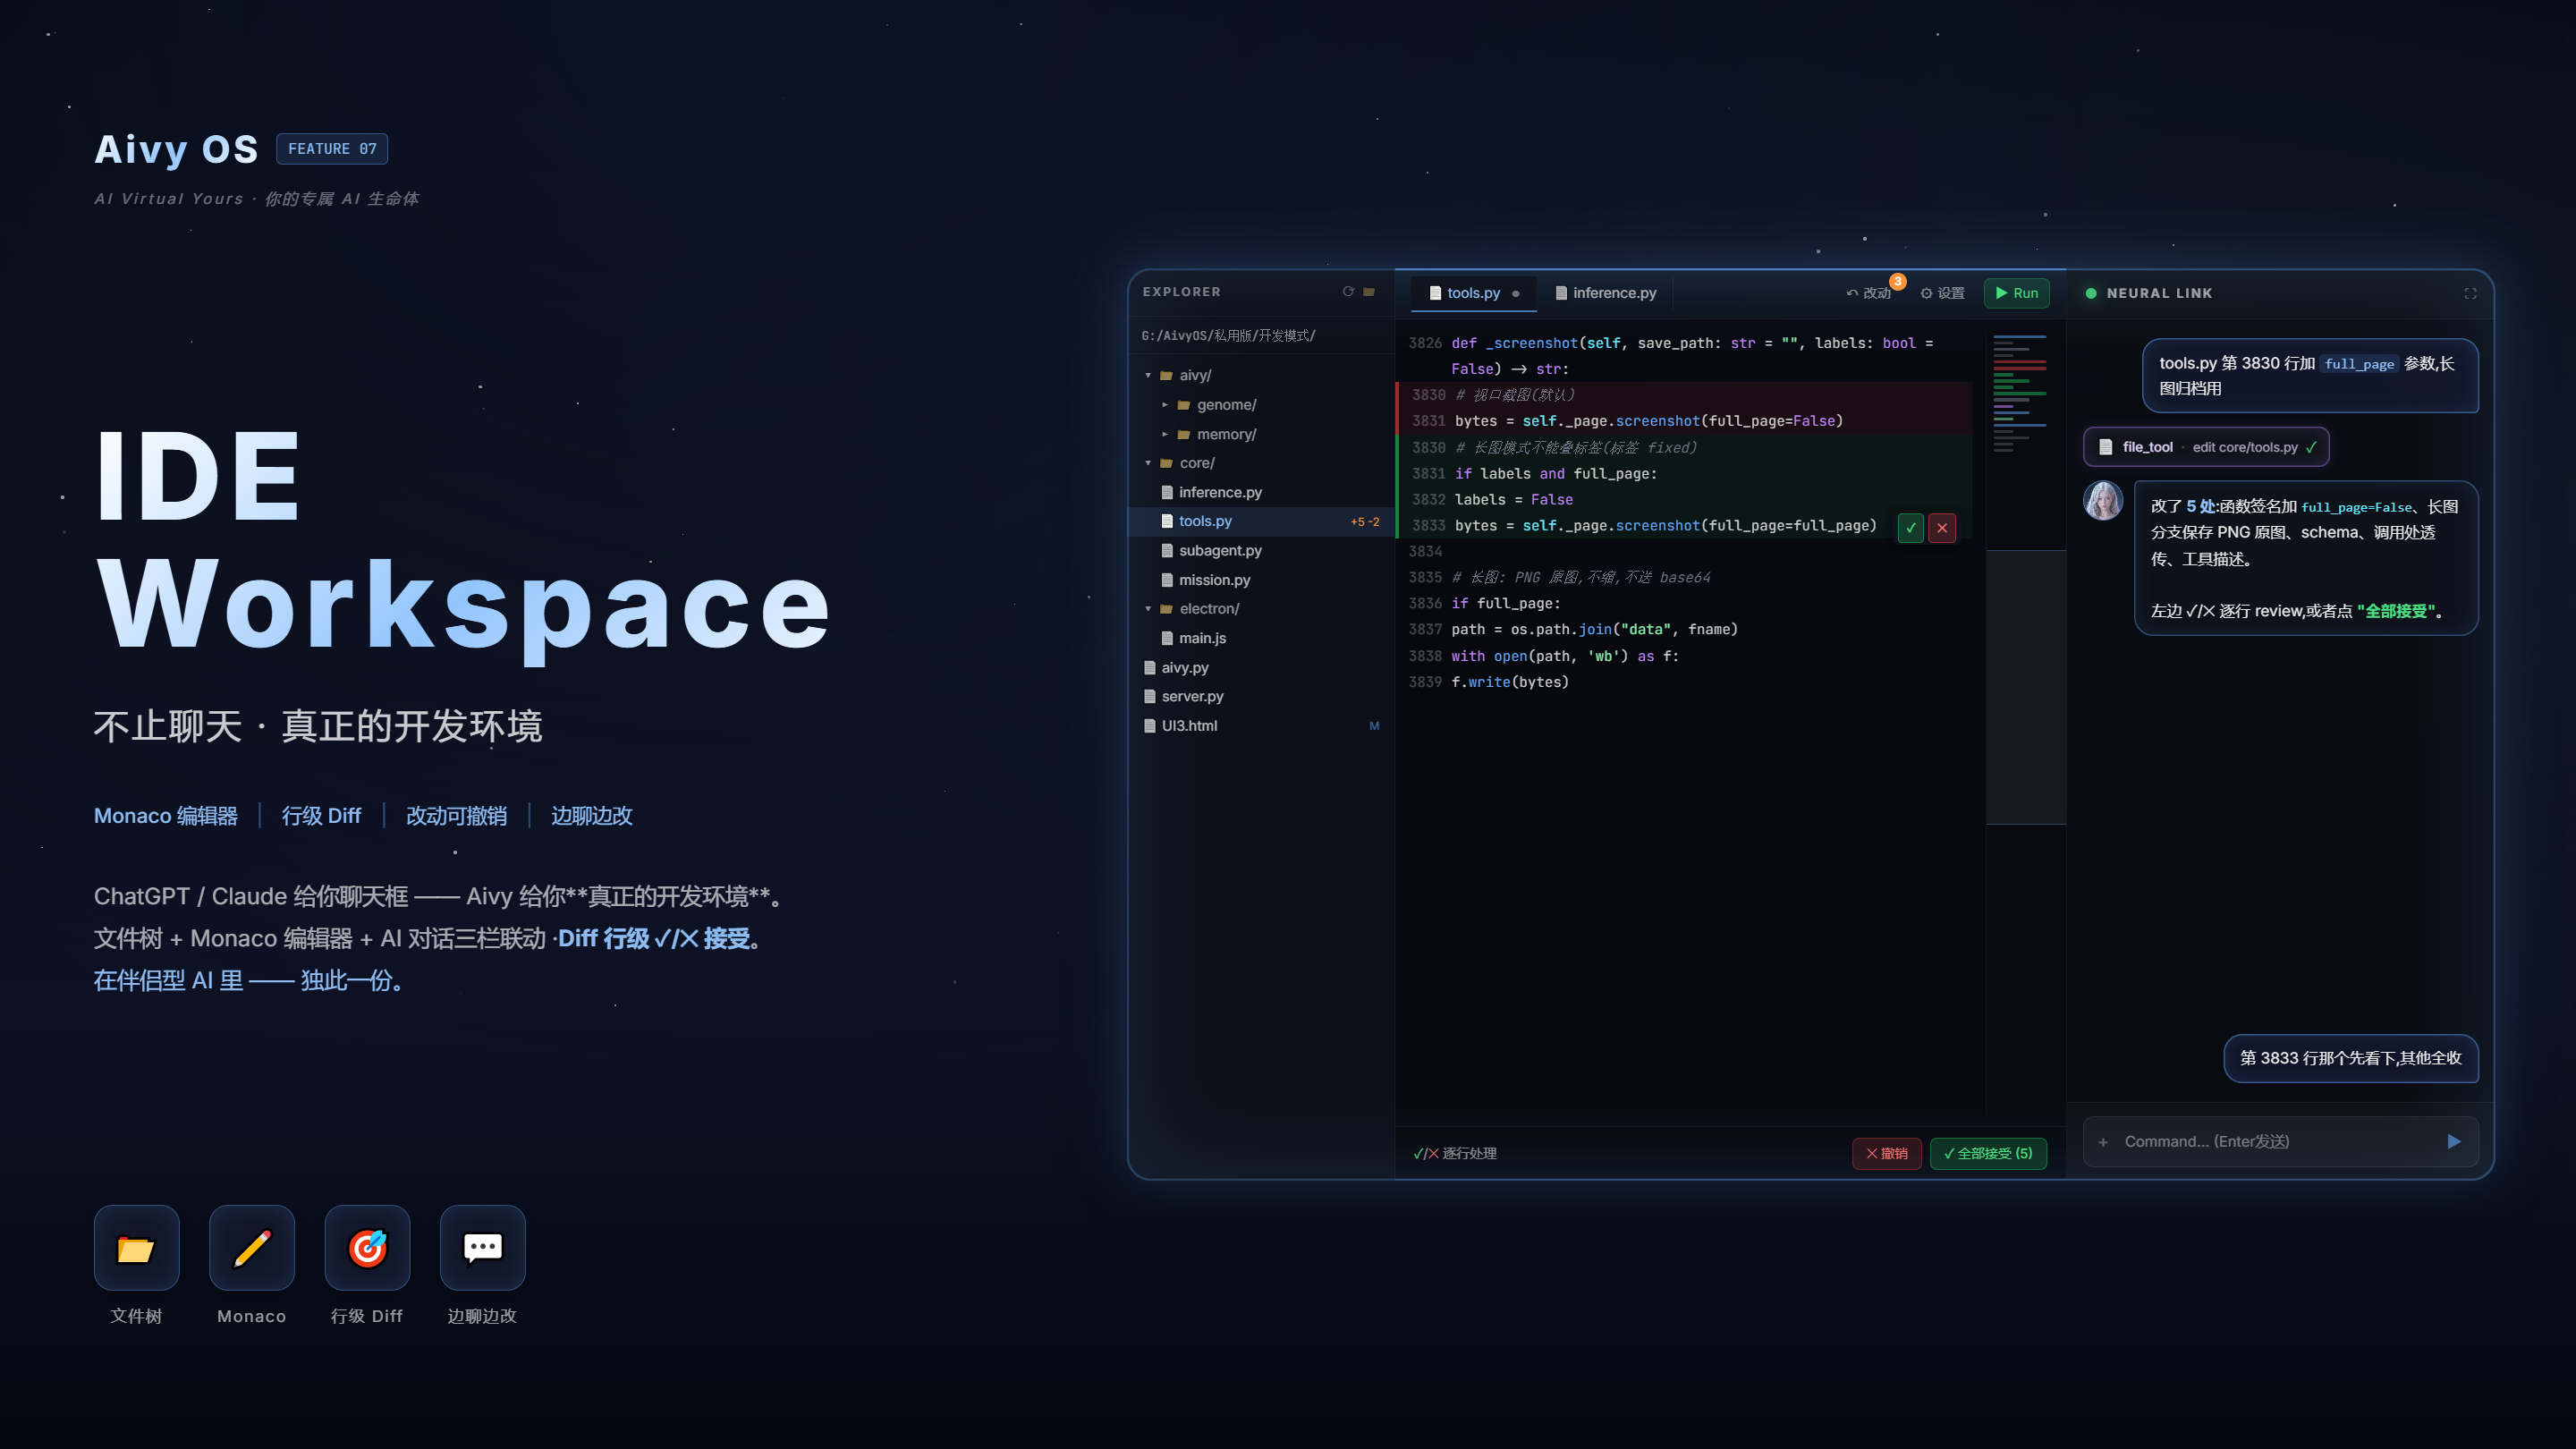Viewport: 2576px width, 1449px height.
Task: Switch to the tools.py tab
Action: pos(1472,293)
